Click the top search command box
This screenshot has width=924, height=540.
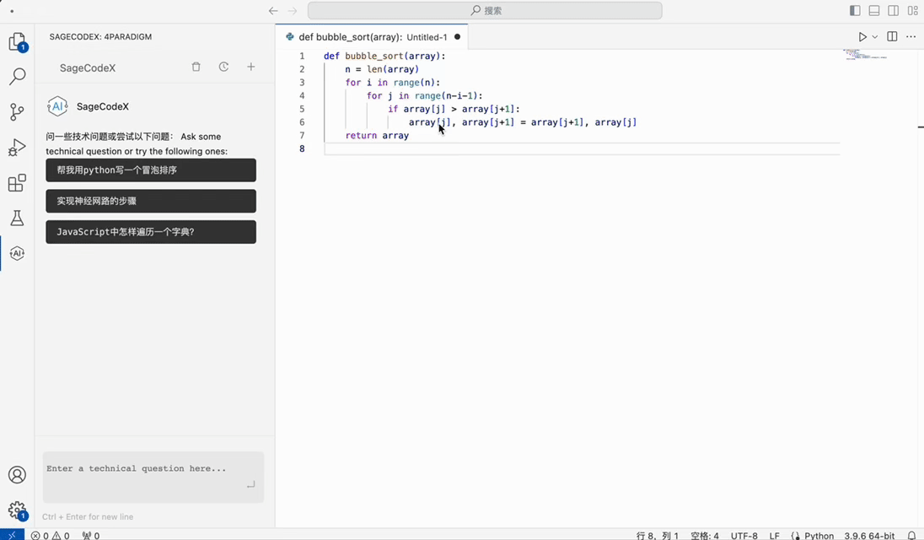coord(485,11)
